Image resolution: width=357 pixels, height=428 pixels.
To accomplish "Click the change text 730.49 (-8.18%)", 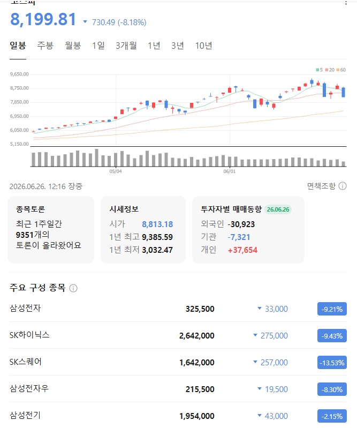I will [x=119, y=22].
